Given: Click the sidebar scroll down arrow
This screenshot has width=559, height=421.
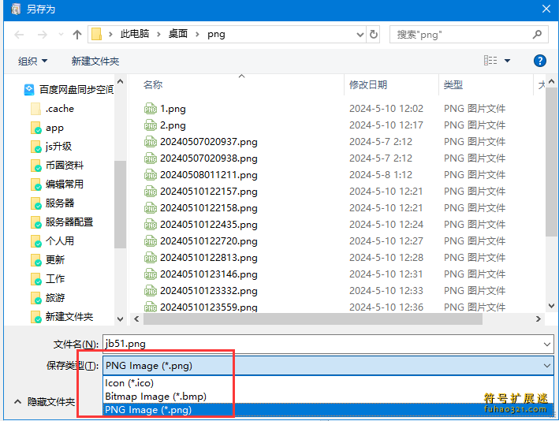Looking at the screenshot, I should pos(121,319).
